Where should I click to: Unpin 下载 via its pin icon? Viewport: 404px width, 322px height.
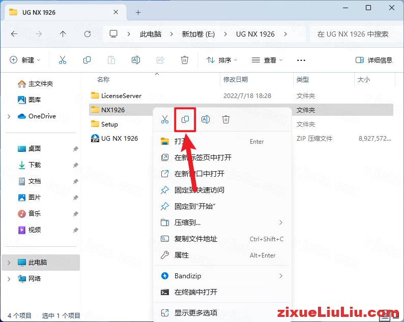click(75, 165)
